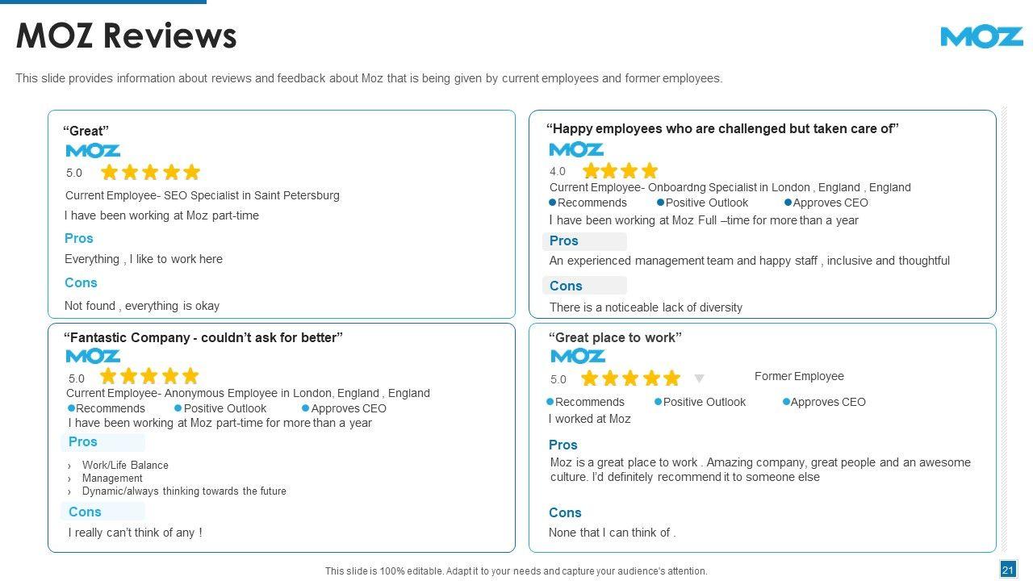
Task: Click the "Work/Life Balance" bullet item
Action: 125,465
